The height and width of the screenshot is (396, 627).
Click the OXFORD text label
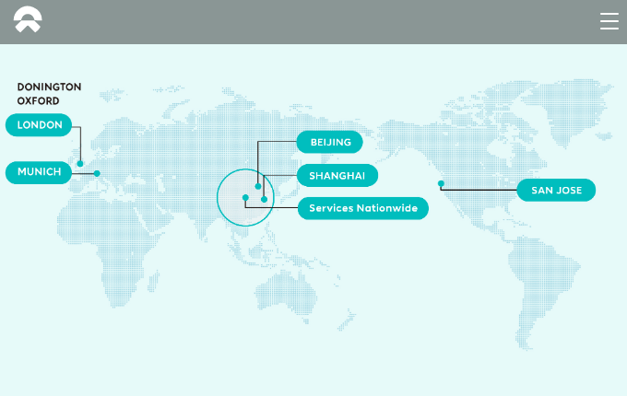coord(39,100)
